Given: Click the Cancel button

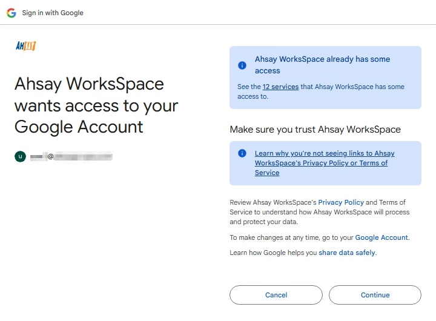Looking at the screenshot, I should click(x=276, y=295).
